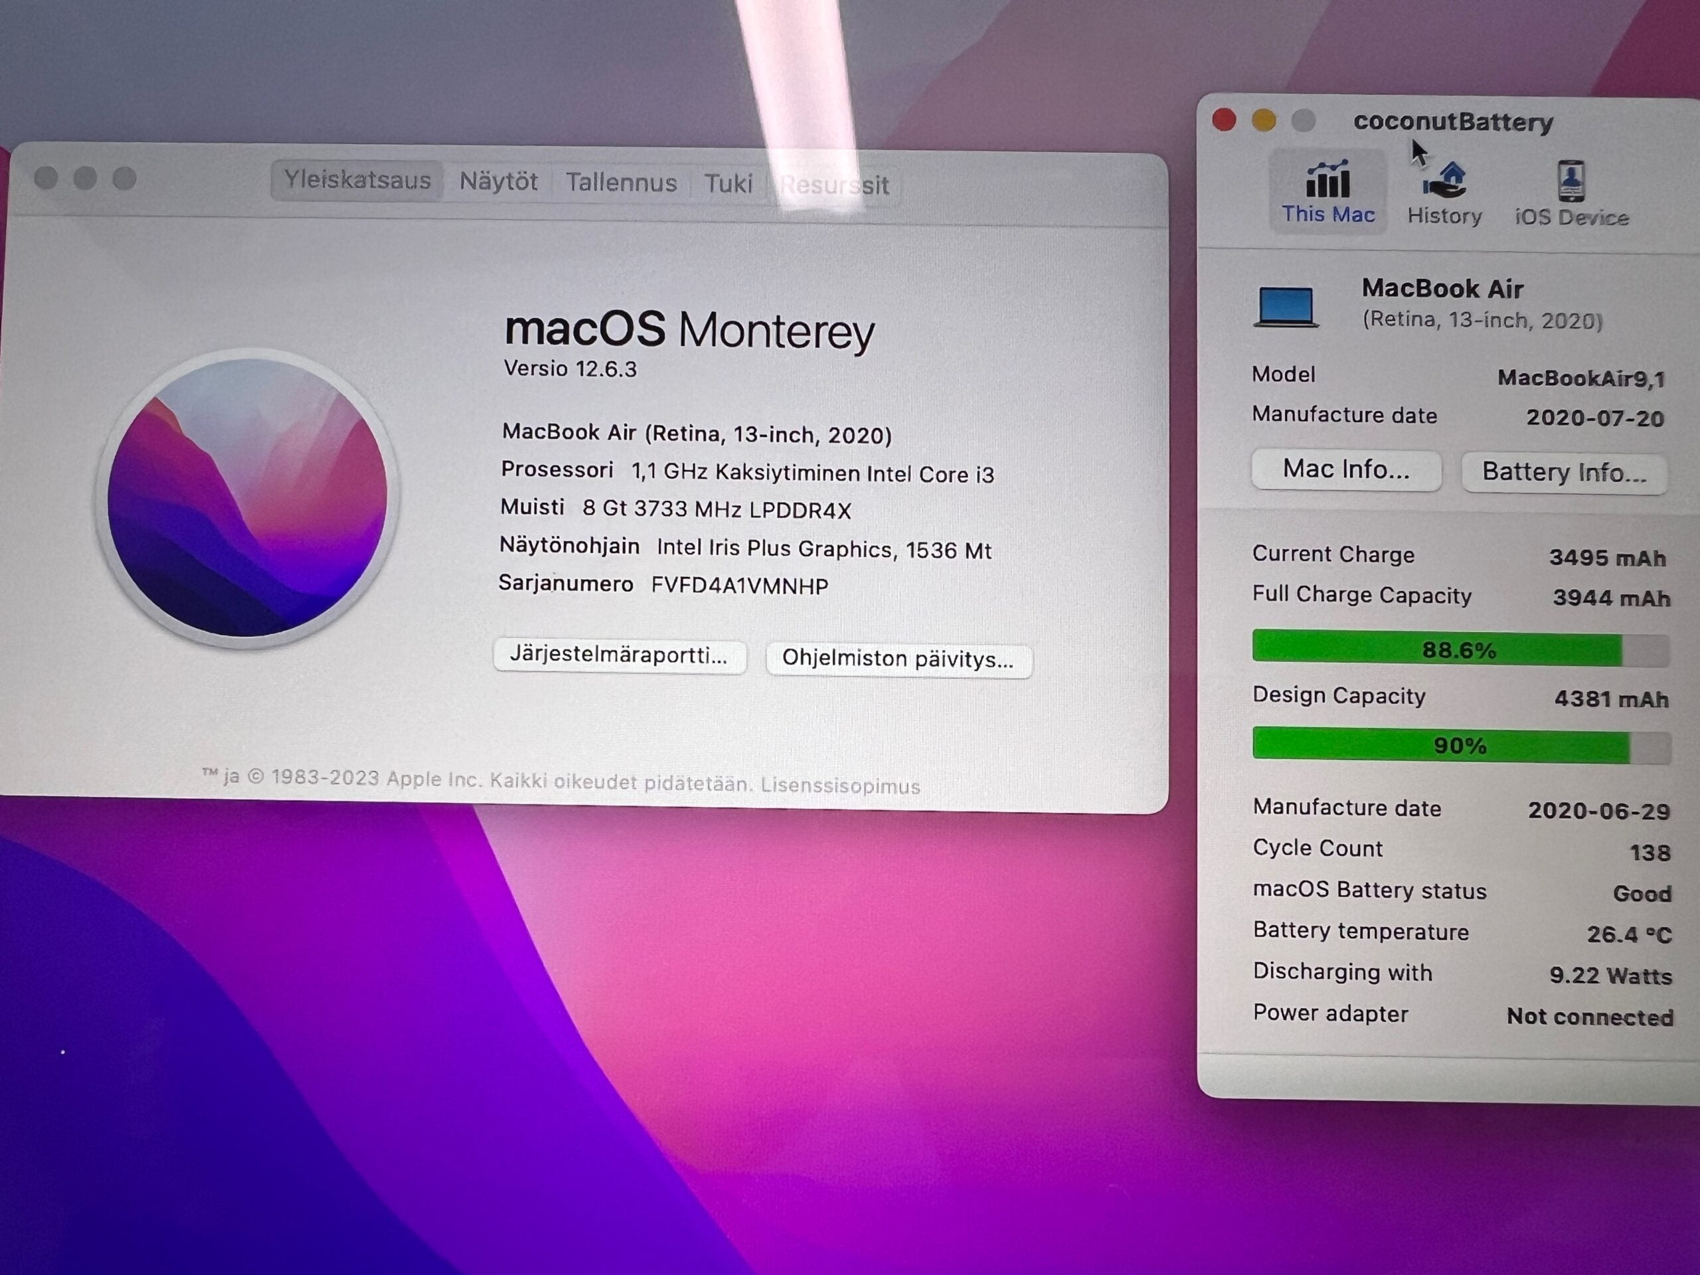Click Mac manufacture date 2020-07-20
Viewport: 1700px width, 1275px height.
[1594, 417]
